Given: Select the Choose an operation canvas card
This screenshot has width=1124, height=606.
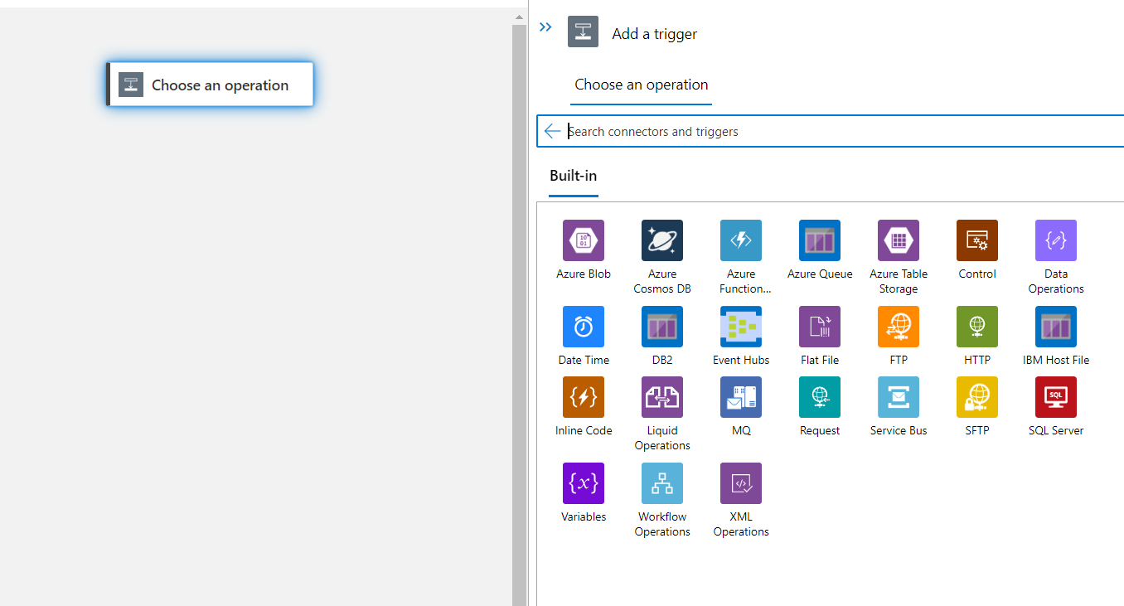Looking at the screenshot, I should pyautogui.click(x=211, y=85).
